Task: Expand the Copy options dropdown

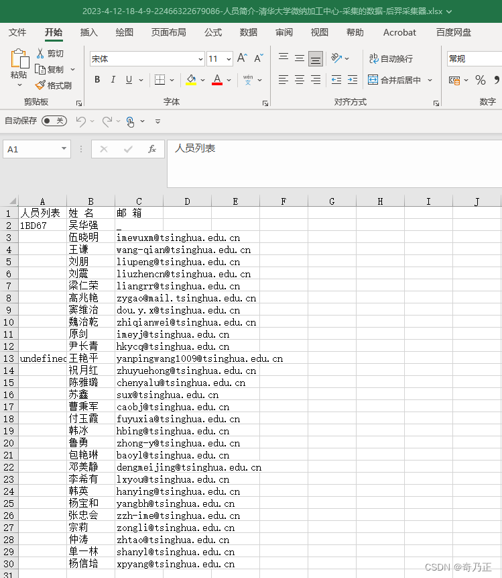Action: (73, 69)
